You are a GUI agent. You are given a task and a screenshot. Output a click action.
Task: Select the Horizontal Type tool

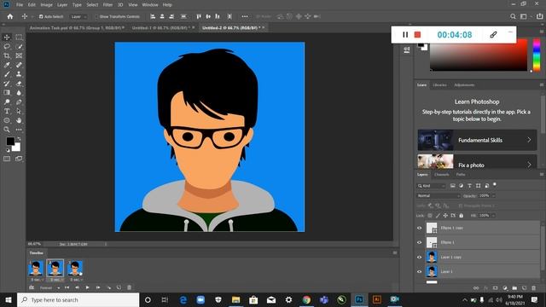[7, 111]
